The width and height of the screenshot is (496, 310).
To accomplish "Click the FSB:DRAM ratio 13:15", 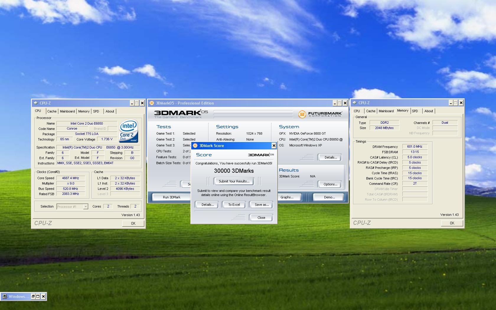I will pyautogui.click(x=415, y=152).
